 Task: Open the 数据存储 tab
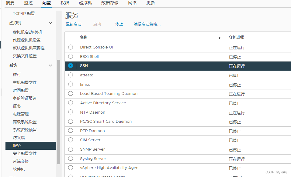pos(110,3)
